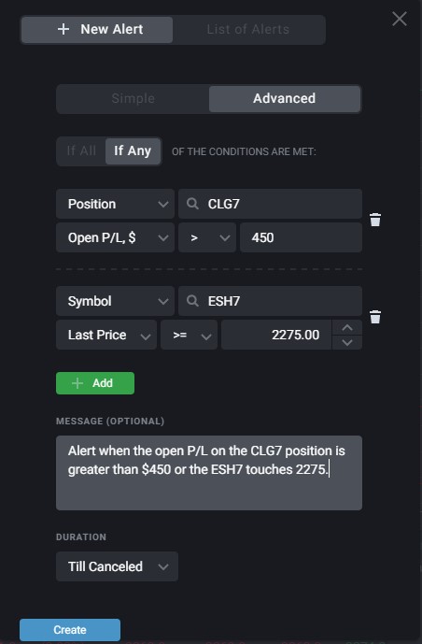Select the If Any toggle
This screenshot has height=644, width=422.
133,151
